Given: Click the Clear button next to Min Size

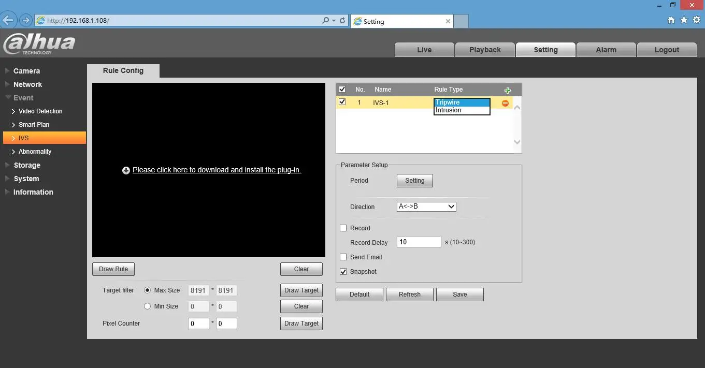Looking at the screenshot, I should (x=301, y=306).
